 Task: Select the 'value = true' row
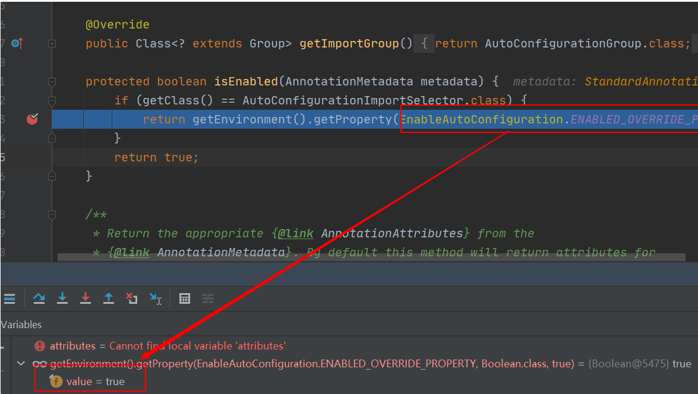pos(354,381)
